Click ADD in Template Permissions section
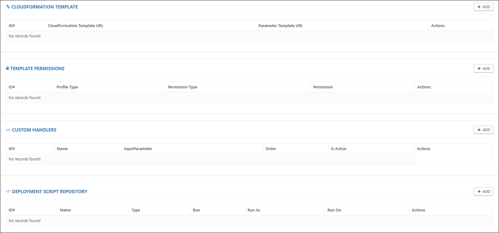The image size is (499, 233). point(483,68)
